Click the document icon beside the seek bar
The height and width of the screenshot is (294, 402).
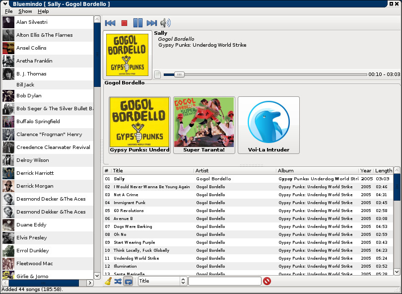(x=158, y=74)
